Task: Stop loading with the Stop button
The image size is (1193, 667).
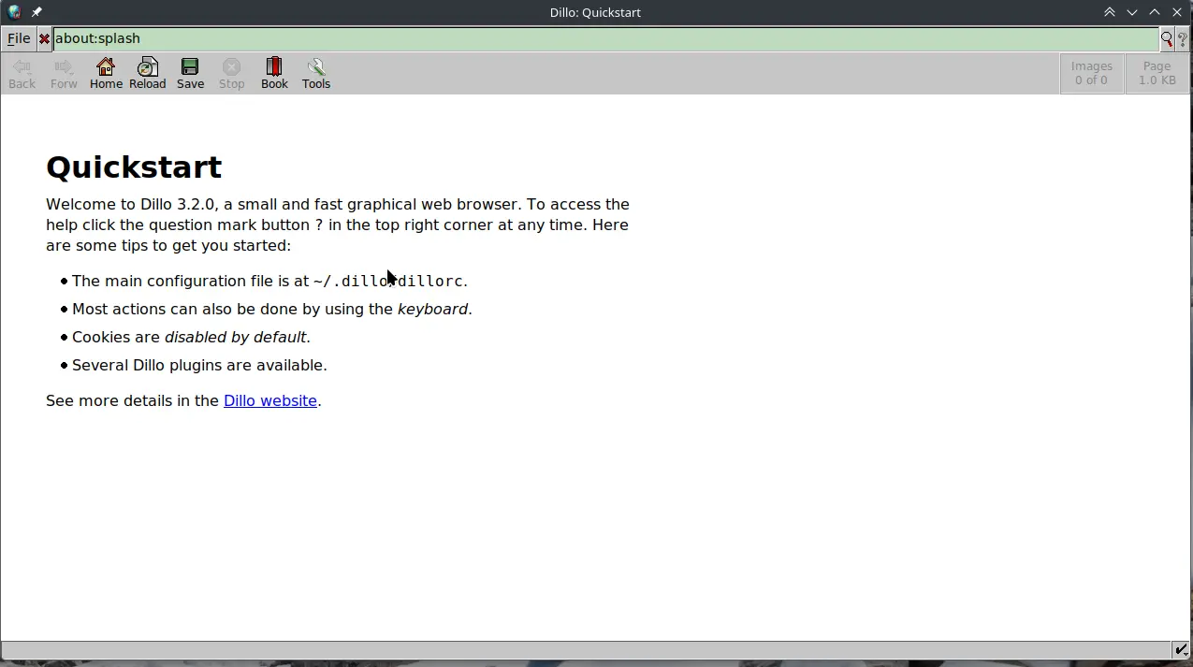Action: 232,74
